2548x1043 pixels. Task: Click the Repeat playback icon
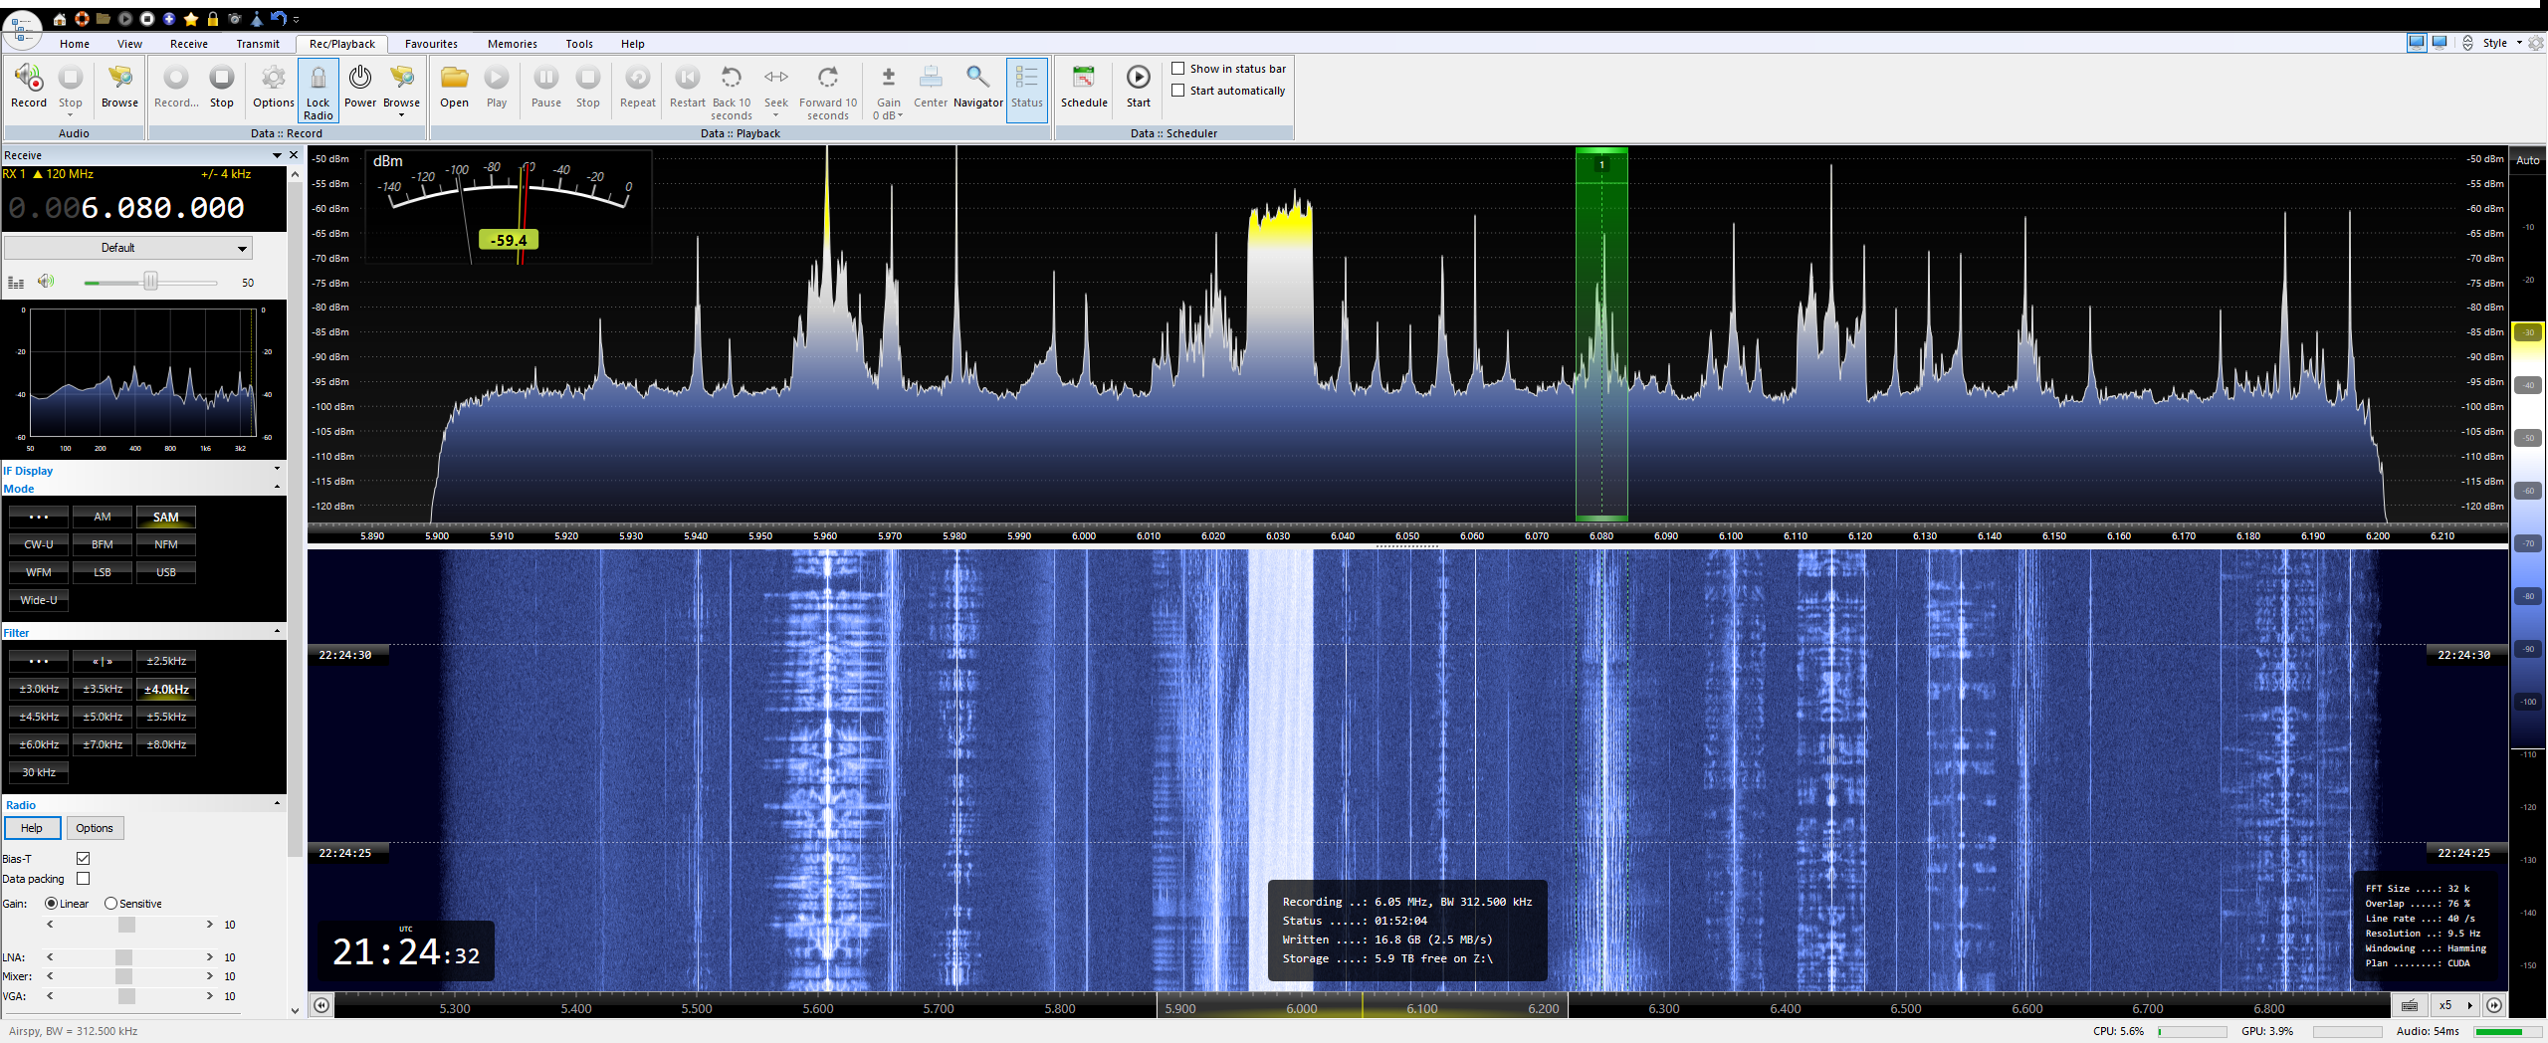tap(638, 78)
